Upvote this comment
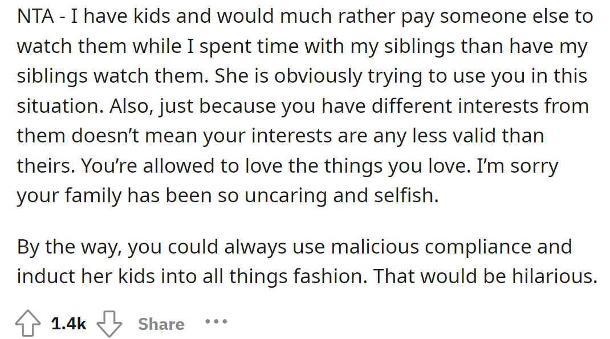This screenshot has height=339, width=610. pyautogui.click(x=29, y=324)
